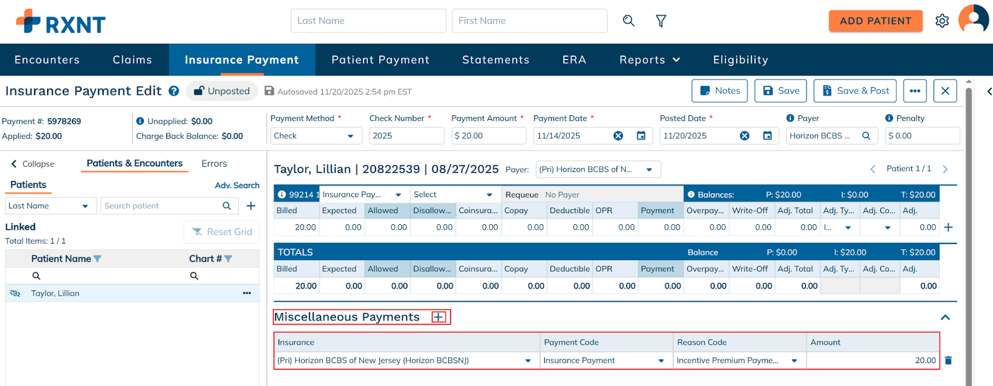Screen dimensions: 993x386
Task: Open settings gear icon
Action: coord(941,21)
